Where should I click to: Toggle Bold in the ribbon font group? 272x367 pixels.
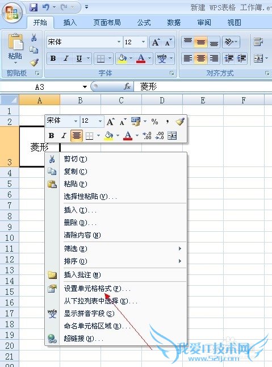pyautogui.click(x=53, y=59)
